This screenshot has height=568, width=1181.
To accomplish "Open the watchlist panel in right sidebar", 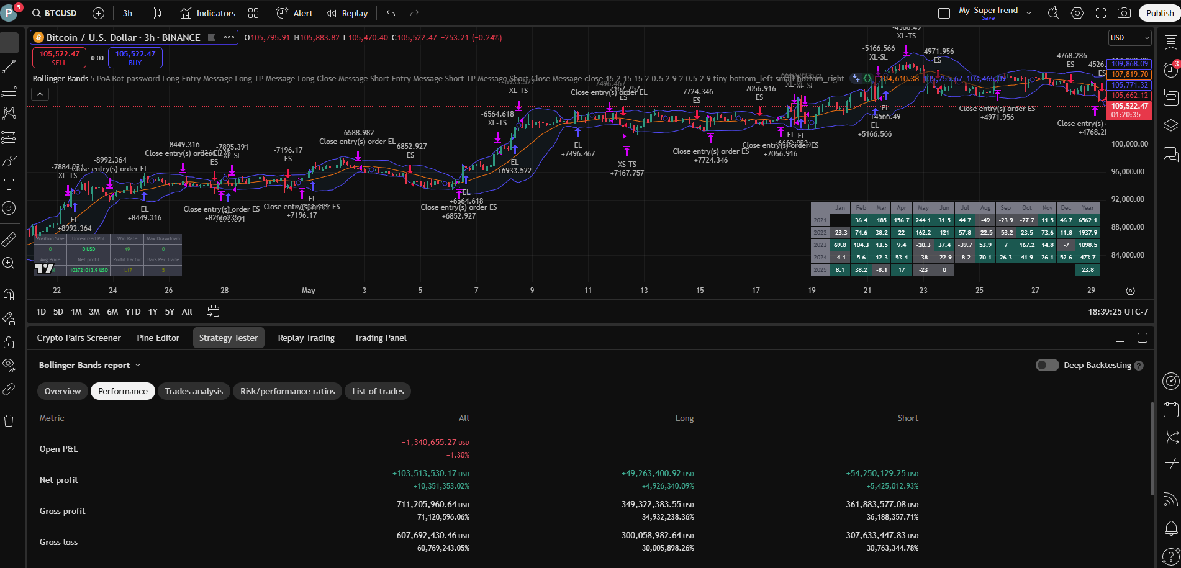I will click(1170, 43).
